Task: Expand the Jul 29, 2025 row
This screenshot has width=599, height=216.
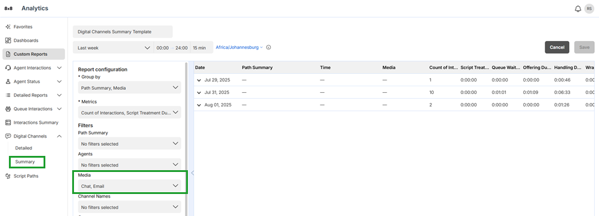Action: point(199,80)
